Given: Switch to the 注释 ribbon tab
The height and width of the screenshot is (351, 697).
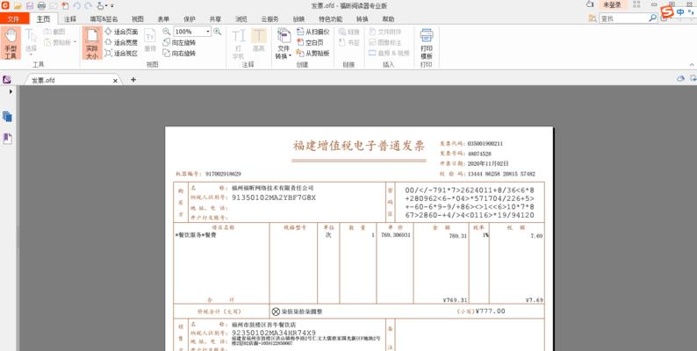Looking at the screenshot, I should tap(70, 19).
